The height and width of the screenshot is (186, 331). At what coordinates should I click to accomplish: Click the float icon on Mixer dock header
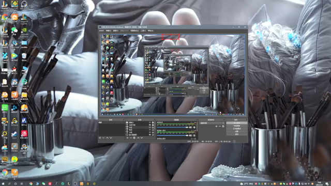click(x=197, y=120)
